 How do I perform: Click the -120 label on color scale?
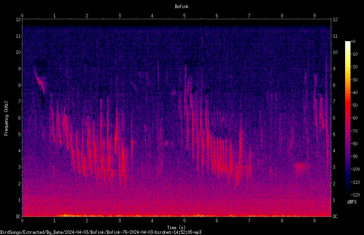coord(355,195)
